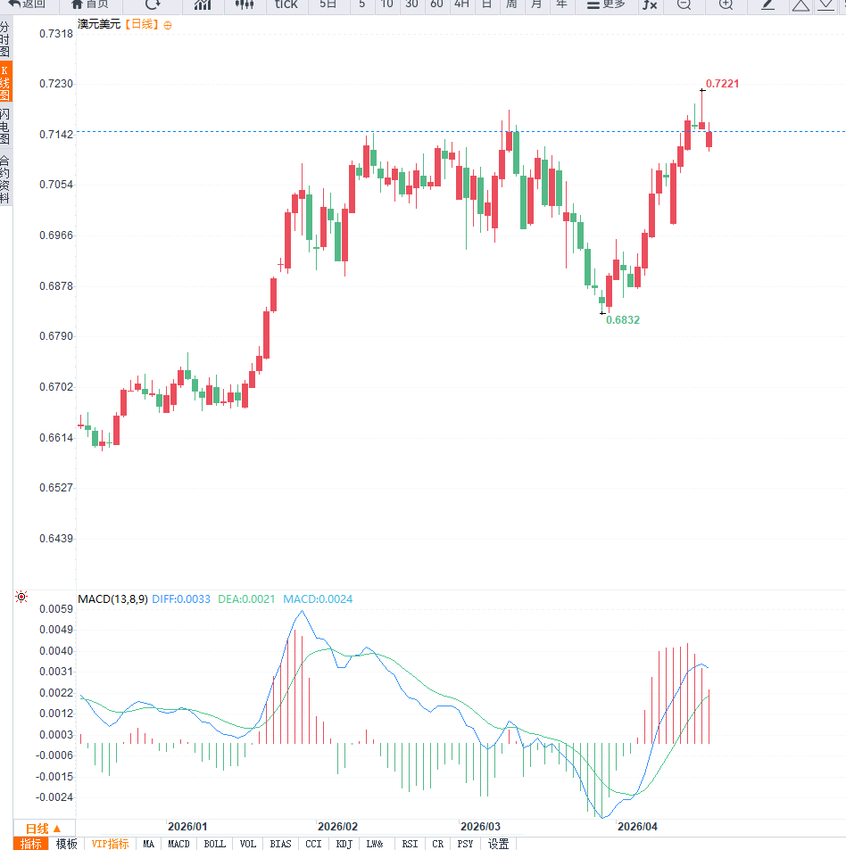Viewport: 846px width, 850px height.
Task: Switch to 5日 period
Action: point(328,4)
